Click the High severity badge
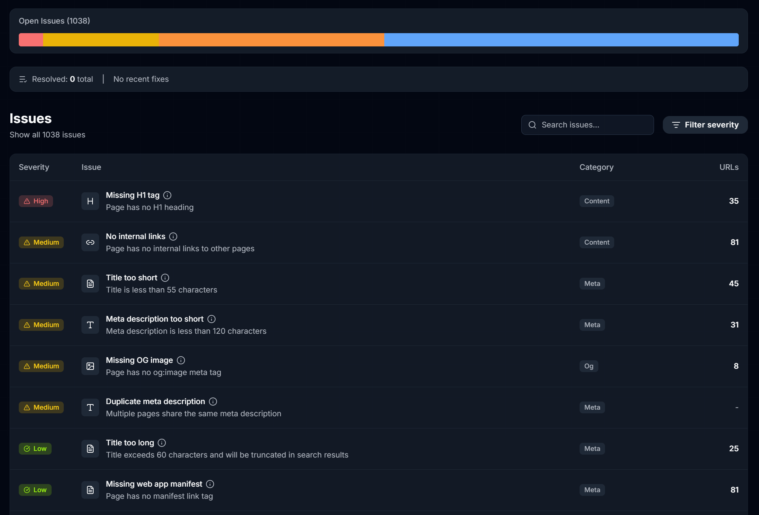This screenshot has width=759, height=515. [x=36, y=201]
